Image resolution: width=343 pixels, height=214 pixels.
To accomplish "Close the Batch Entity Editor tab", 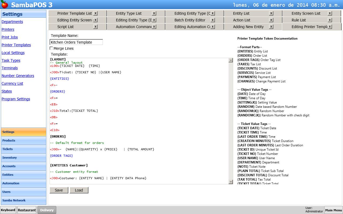I will pos(212,20).
